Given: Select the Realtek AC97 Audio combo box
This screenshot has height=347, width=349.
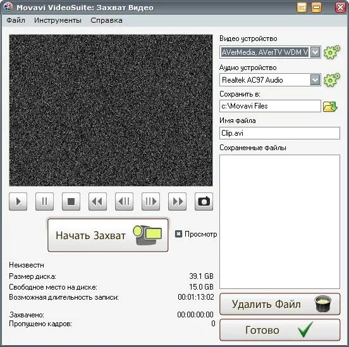Looking at the screenshot, I should pyautogui.click(x=270, y=79).
